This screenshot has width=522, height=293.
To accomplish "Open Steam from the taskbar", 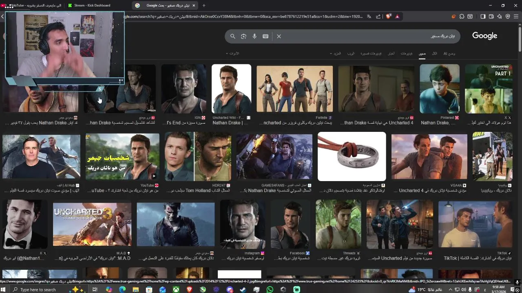I will pos(243,289).
